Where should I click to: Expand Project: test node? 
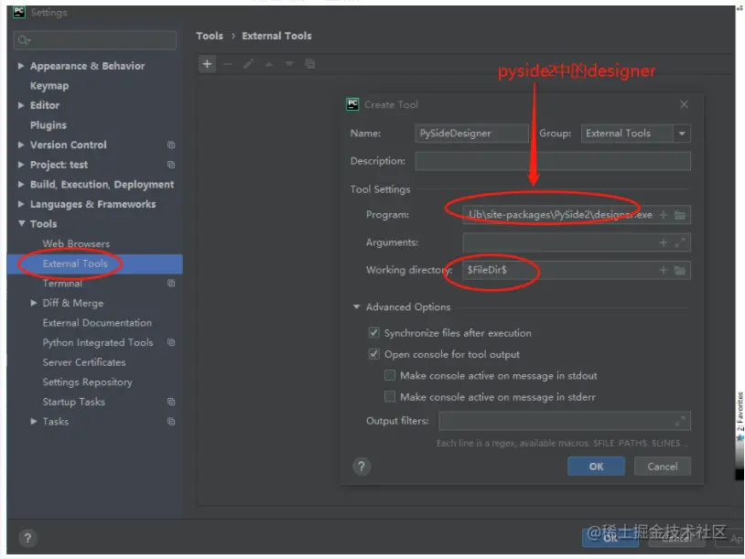click(21, 165)
